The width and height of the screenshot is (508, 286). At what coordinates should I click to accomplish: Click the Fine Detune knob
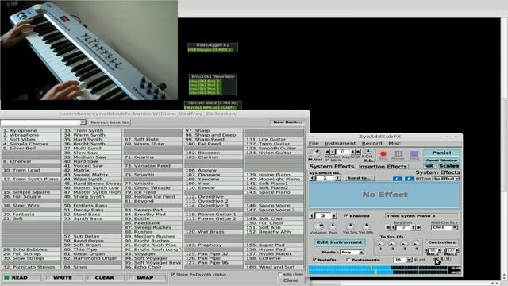[368, 152]
